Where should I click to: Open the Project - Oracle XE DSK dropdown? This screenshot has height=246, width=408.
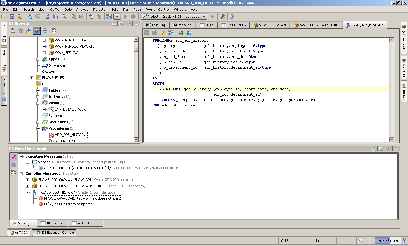click(x=174, y=17)
